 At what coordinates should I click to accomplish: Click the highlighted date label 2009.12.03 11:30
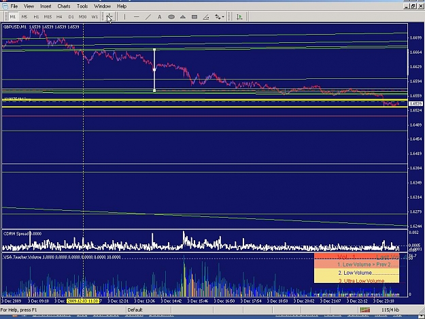click(83, 301)
